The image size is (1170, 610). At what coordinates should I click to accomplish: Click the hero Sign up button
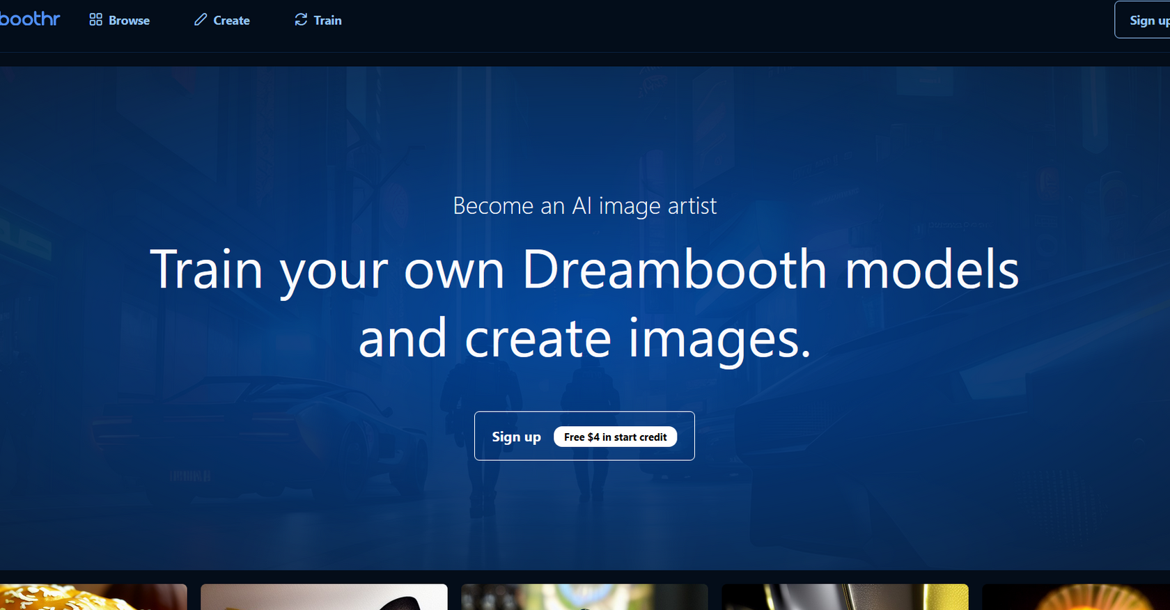[584, 436]
